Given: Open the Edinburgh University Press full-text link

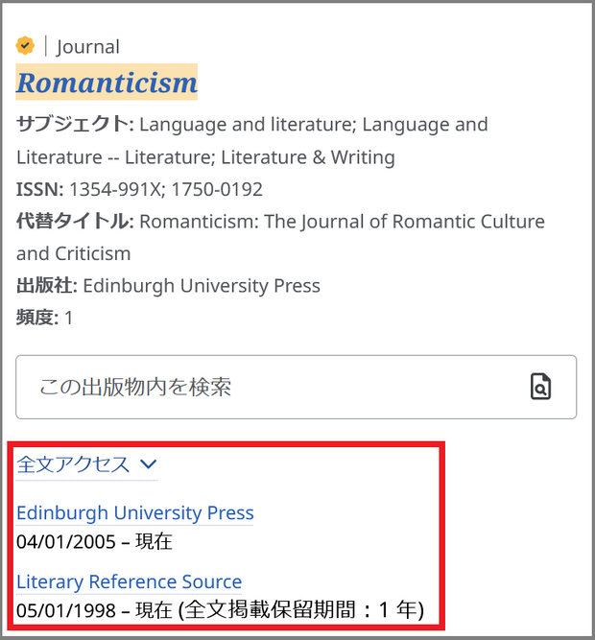Looking at the screenshot, I should click(x=134, y=512).
